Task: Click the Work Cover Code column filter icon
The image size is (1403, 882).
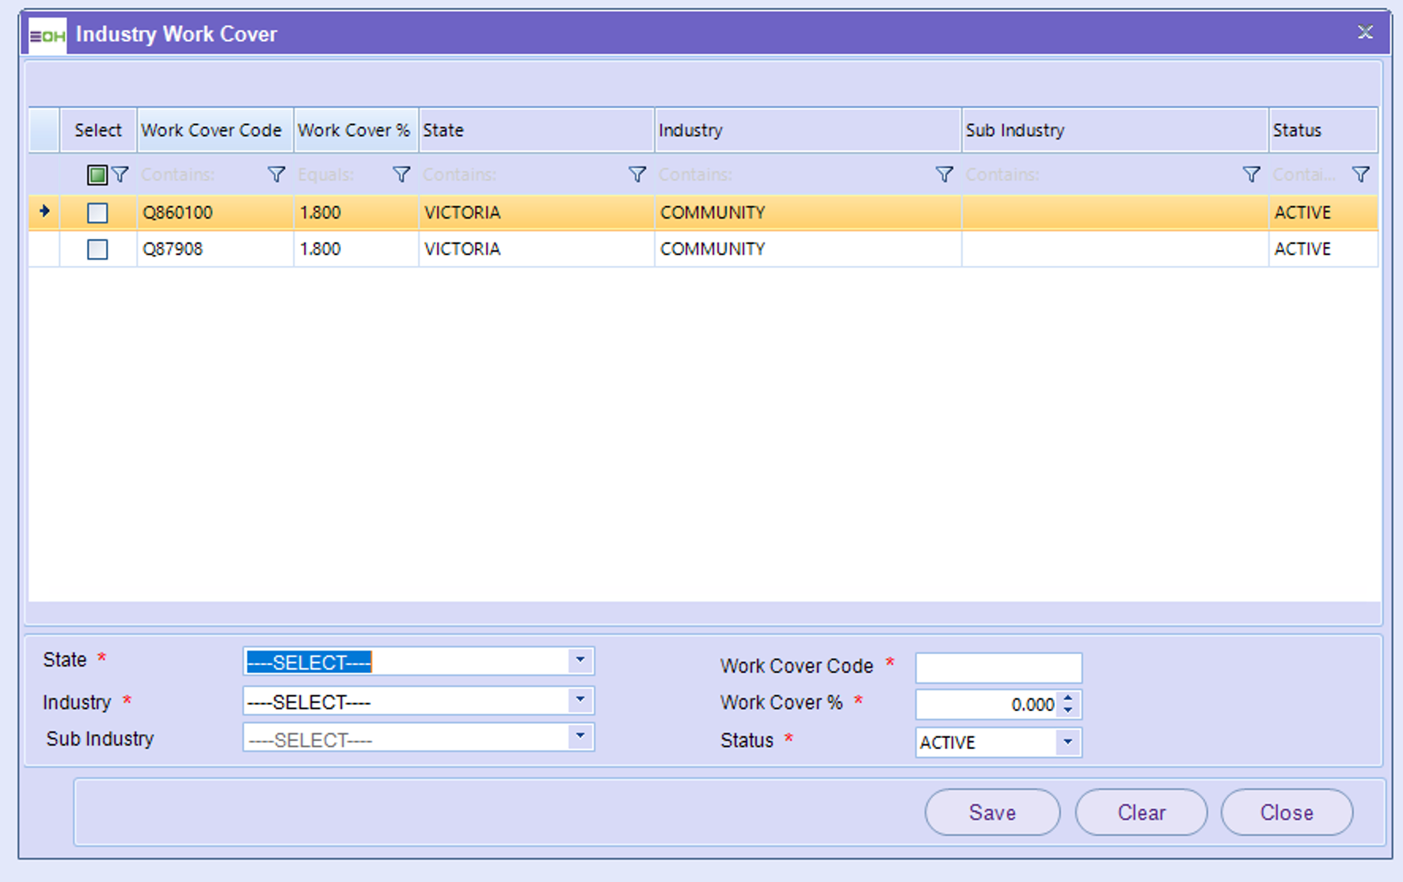Action: tap(276, 174)
